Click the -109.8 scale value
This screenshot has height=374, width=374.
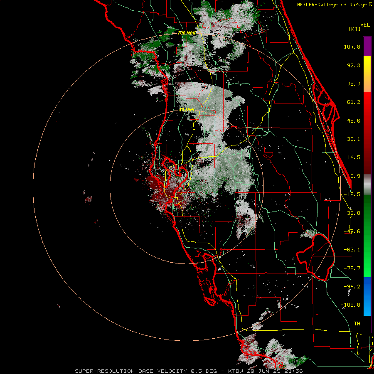point(350,305)
